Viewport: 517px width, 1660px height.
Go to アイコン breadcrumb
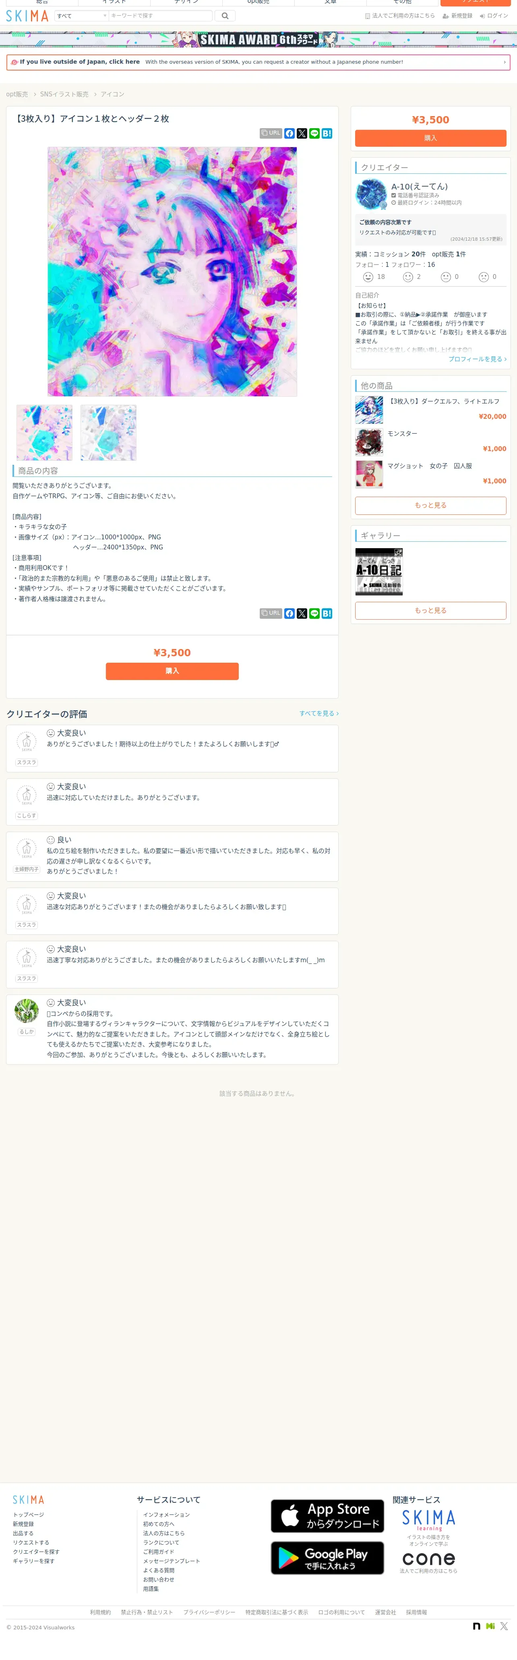tap(112, 94)
